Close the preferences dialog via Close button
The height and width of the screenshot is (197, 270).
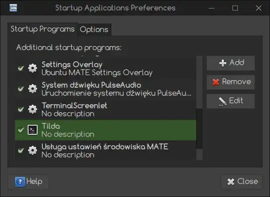[241, 182]
